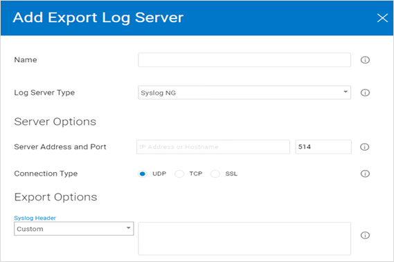Select the SSL connection type
The image size is (394, 262).
(x=215, y=174)
